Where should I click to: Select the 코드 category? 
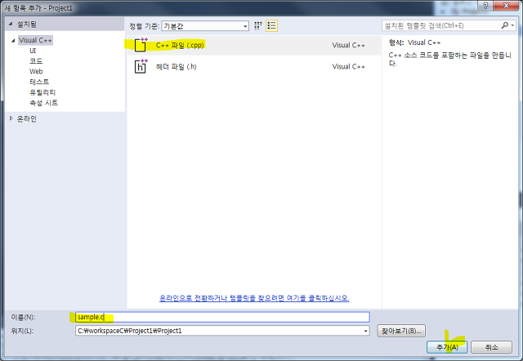[36, 61]
